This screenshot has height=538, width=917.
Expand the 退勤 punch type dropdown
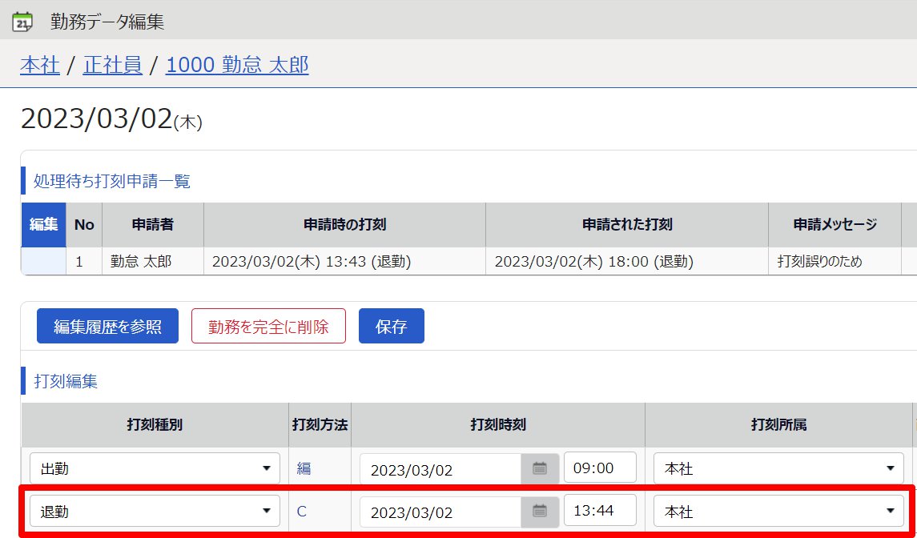pos(155,511)
